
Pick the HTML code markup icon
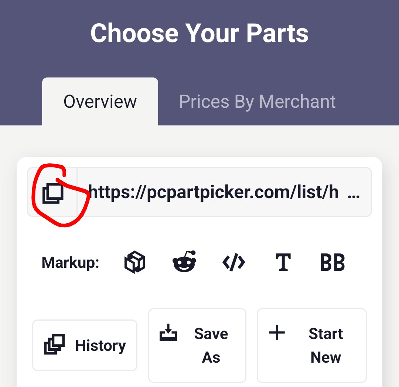(x=233, y=262)
